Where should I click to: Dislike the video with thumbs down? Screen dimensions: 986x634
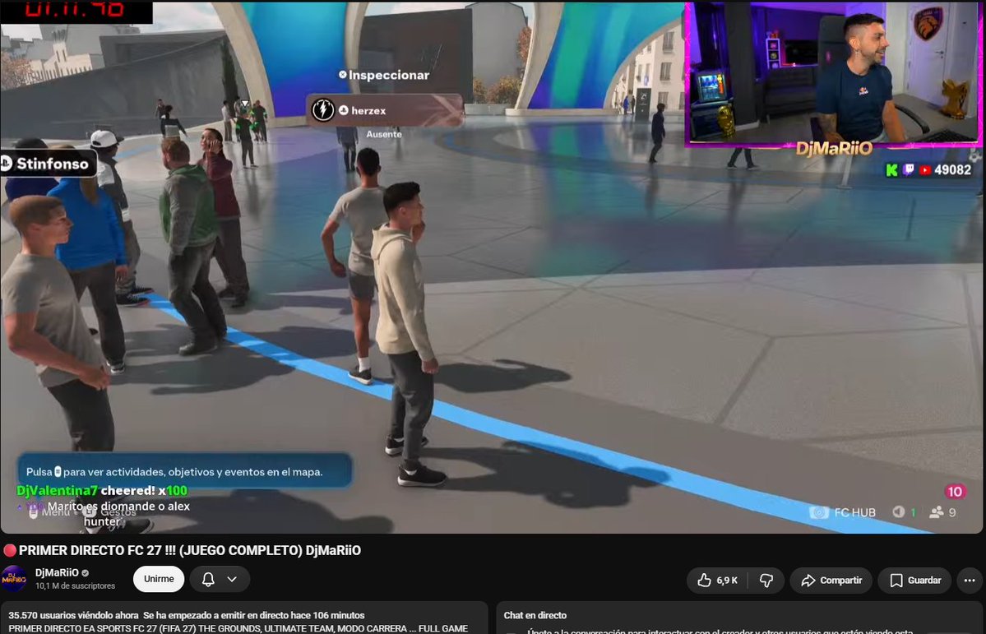point(766,581)
